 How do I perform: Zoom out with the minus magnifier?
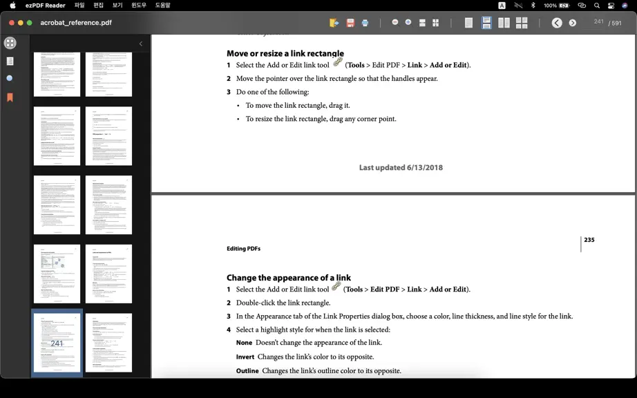(395, 22)
